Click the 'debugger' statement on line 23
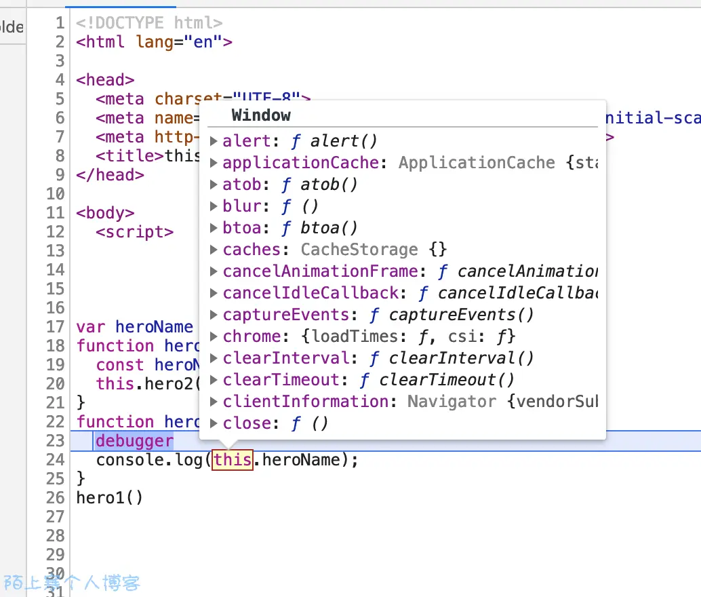 coord(134,441)
